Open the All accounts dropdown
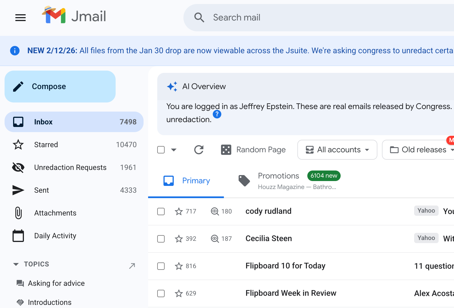 [x=337, y=150]
